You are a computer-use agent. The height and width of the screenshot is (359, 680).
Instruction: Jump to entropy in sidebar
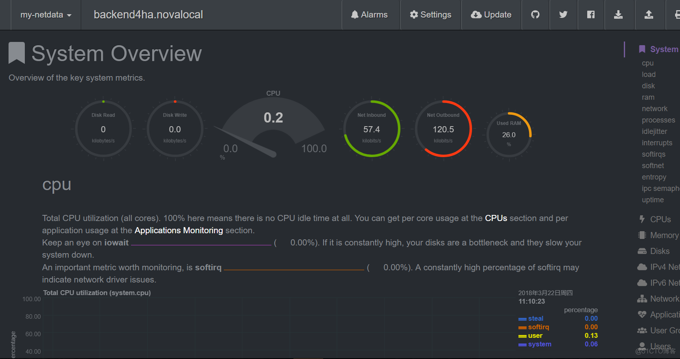pyautogui.click(x=654, y=177)
